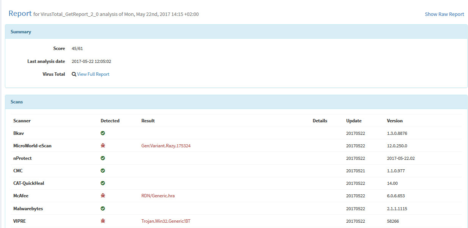
Task: Open the Show Raw Report link
Action: 444,14
